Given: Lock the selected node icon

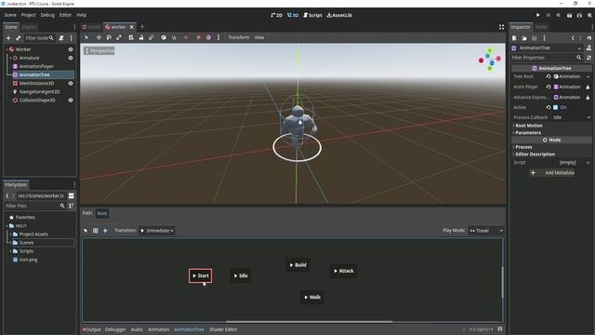Looking at the screenshot, I should [141, 37].
